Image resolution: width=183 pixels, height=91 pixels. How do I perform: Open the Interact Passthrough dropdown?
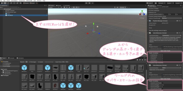click(172, 18)
